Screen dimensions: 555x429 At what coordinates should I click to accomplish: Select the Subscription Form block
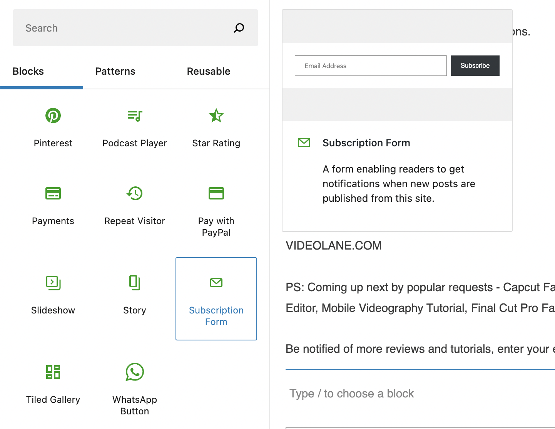click(216, 299)
